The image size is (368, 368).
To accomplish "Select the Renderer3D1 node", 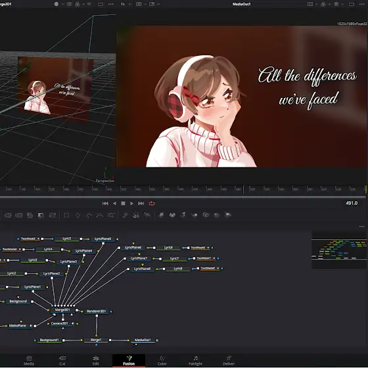I will pos(96,311).
